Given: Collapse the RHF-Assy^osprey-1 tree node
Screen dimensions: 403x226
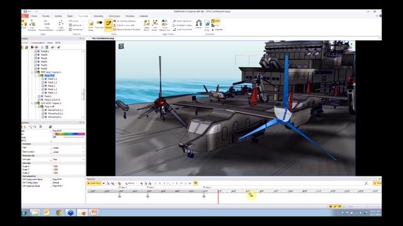Looking at the screenshot, I should point(32,72).
